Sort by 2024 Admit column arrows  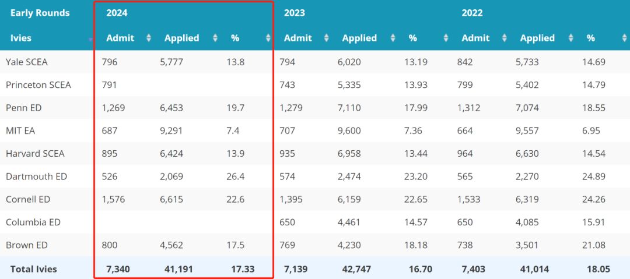(x=149, y=38)
